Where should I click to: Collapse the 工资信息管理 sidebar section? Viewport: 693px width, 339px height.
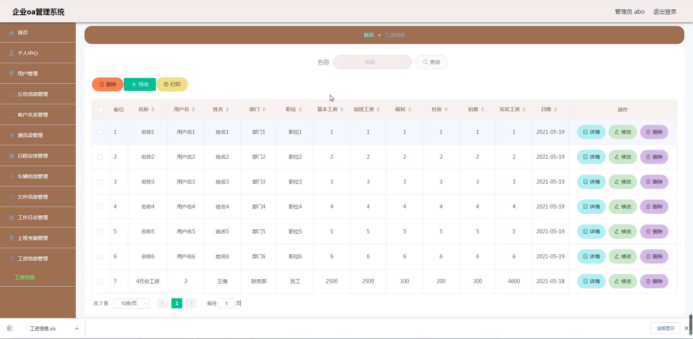click(38, 259)
